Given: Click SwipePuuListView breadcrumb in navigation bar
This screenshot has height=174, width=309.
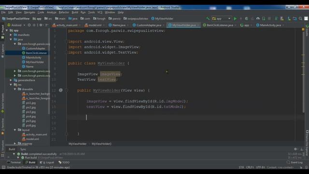Looking at the screenshot, I should point(16,18).
